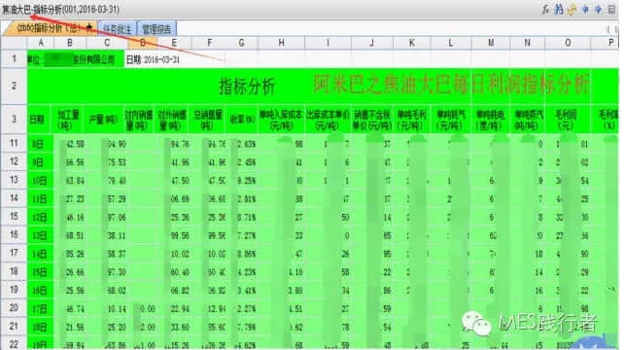Click the 14日 date cell

click(40, 254)
